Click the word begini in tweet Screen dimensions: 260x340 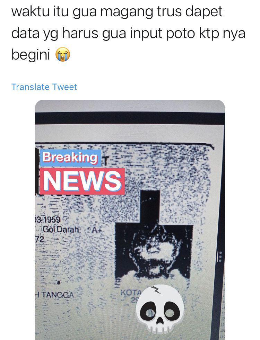tap(31, 54)
